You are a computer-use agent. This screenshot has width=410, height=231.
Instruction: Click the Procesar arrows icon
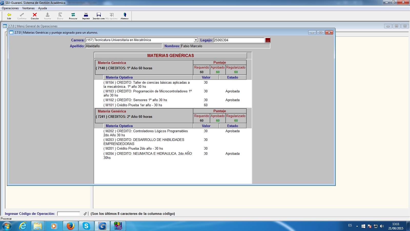pos(73,16)
